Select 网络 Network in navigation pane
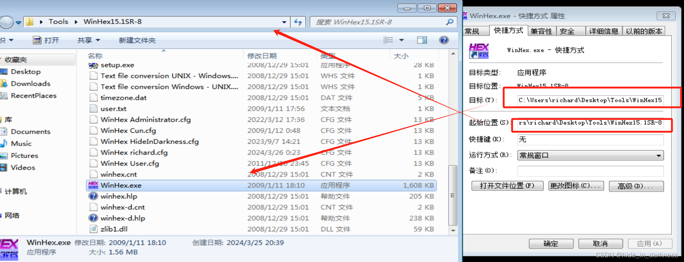 click(12, 215)
